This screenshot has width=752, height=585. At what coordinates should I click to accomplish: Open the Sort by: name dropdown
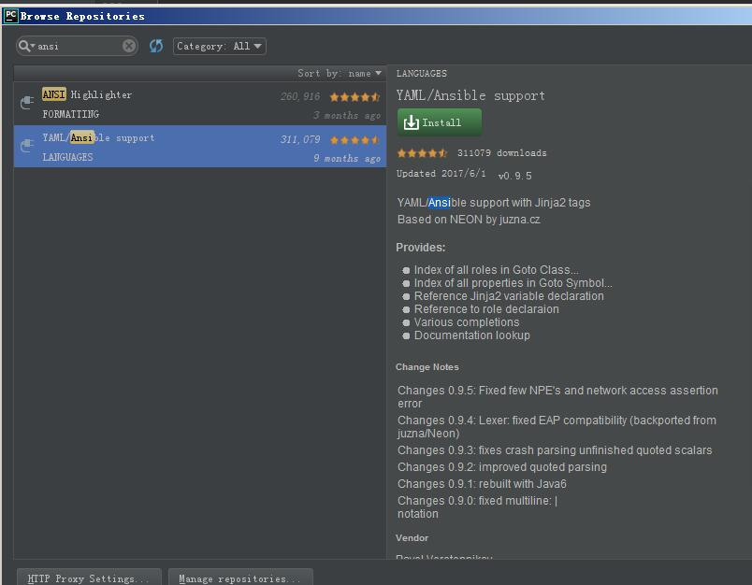pyautogui.click(x=340, y=73)
